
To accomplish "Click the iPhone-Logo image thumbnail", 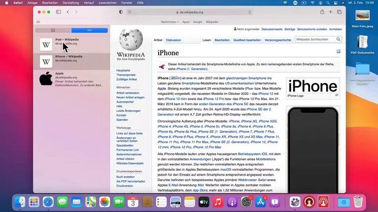I will [312, 87].
